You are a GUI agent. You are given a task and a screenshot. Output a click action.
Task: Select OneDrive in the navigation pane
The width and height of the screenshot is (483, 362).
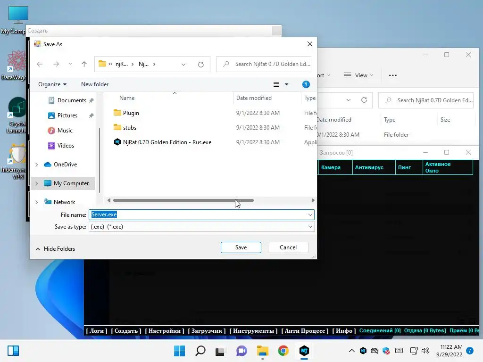[x=65, y=165]
